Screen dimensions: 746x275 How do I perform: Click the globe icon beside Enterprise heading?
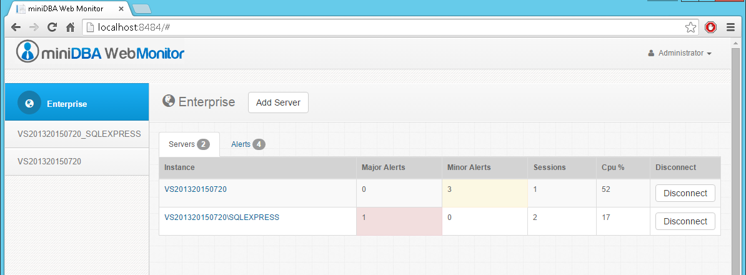tap(169, 101)
